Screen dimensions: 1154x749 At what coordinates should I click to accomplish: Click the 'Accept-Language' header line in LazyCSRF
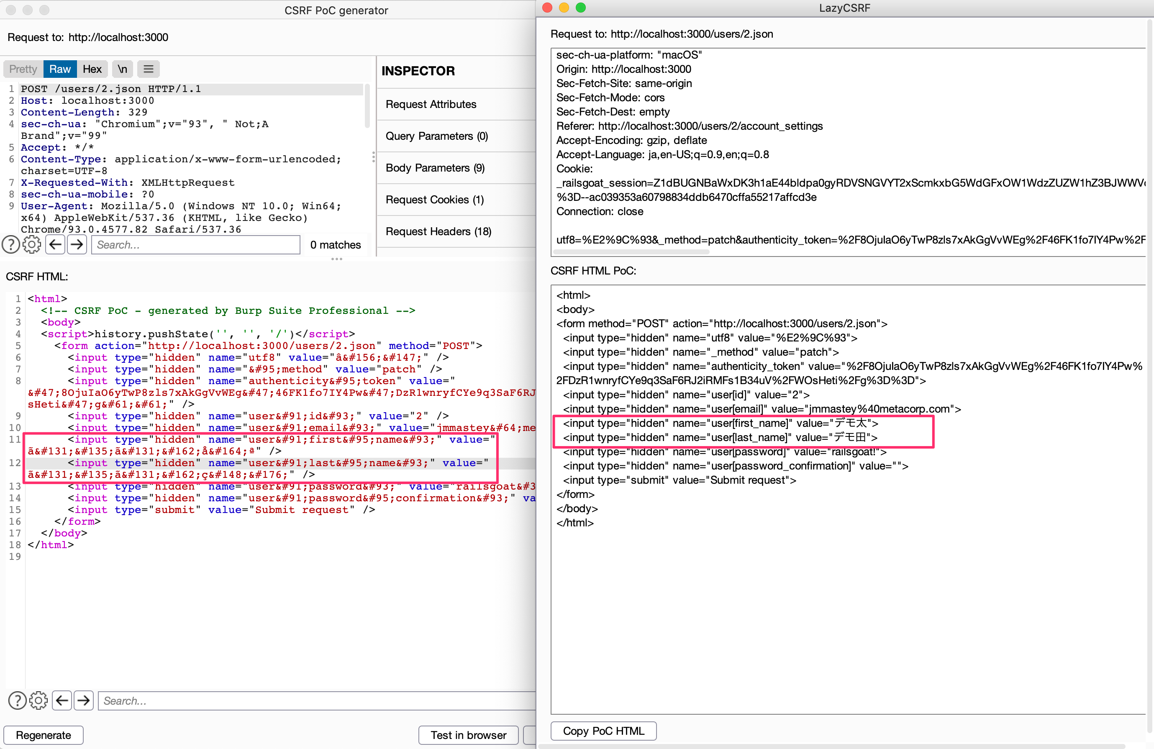662,155
